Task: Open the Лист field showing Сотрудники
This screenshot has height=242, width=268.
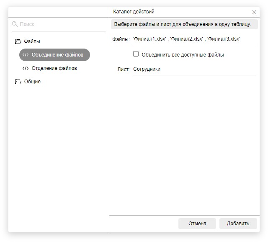Action: click(x=194, y=69)
